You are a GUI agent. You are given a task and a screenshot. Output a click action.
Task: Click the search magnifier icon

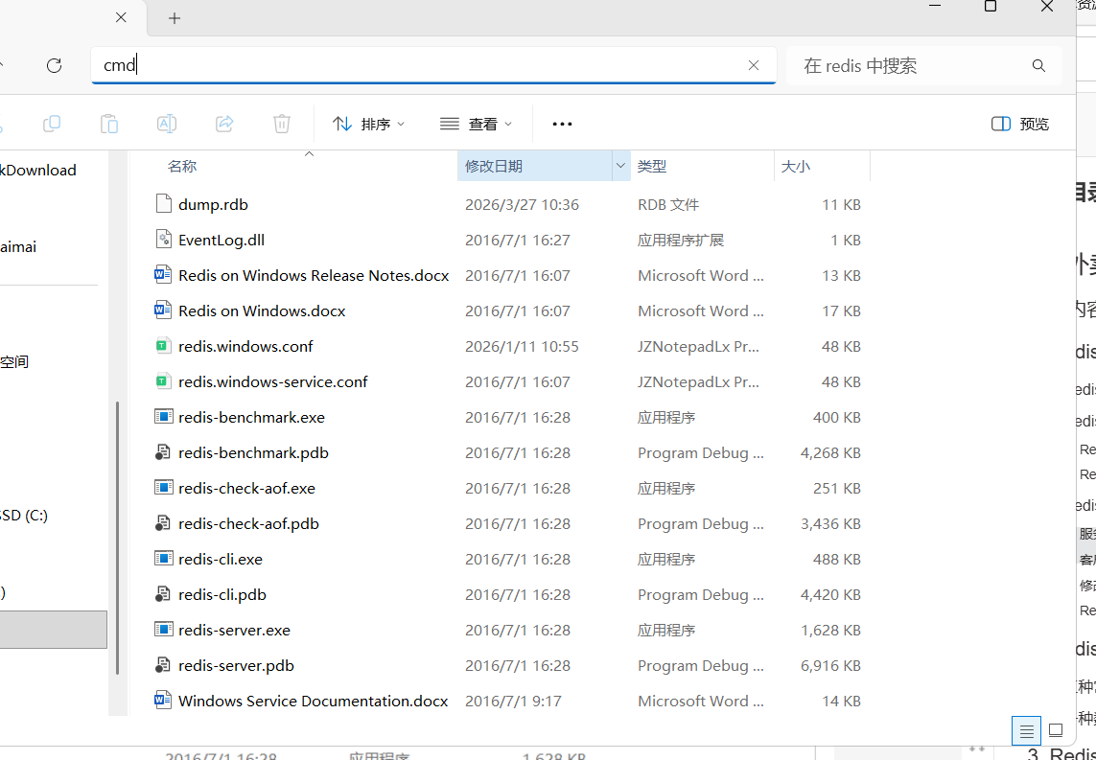1038,66
